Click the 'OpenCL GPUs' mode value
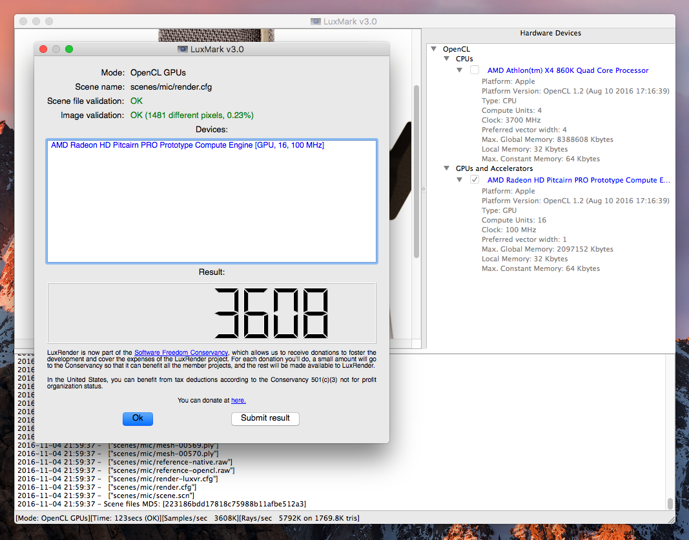The height and width of the screenshot is (540, 689). coord(158,73)
